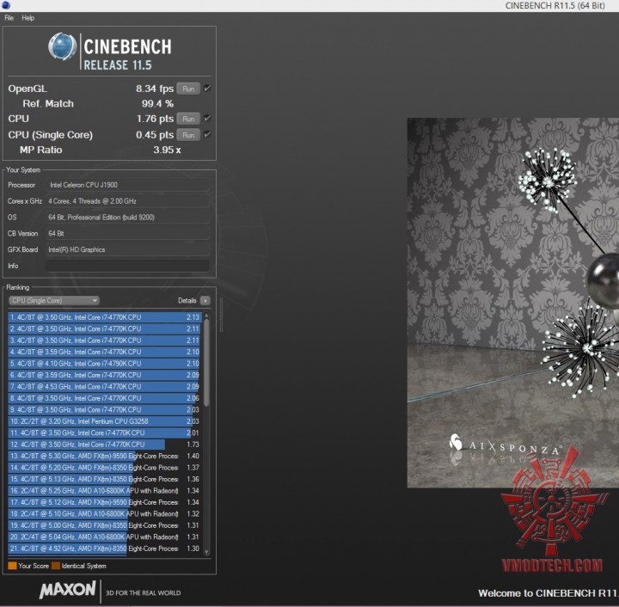Click the CB Version field showing 64 Bit
This screenshot has width=619, height=607.
[127, 233]
